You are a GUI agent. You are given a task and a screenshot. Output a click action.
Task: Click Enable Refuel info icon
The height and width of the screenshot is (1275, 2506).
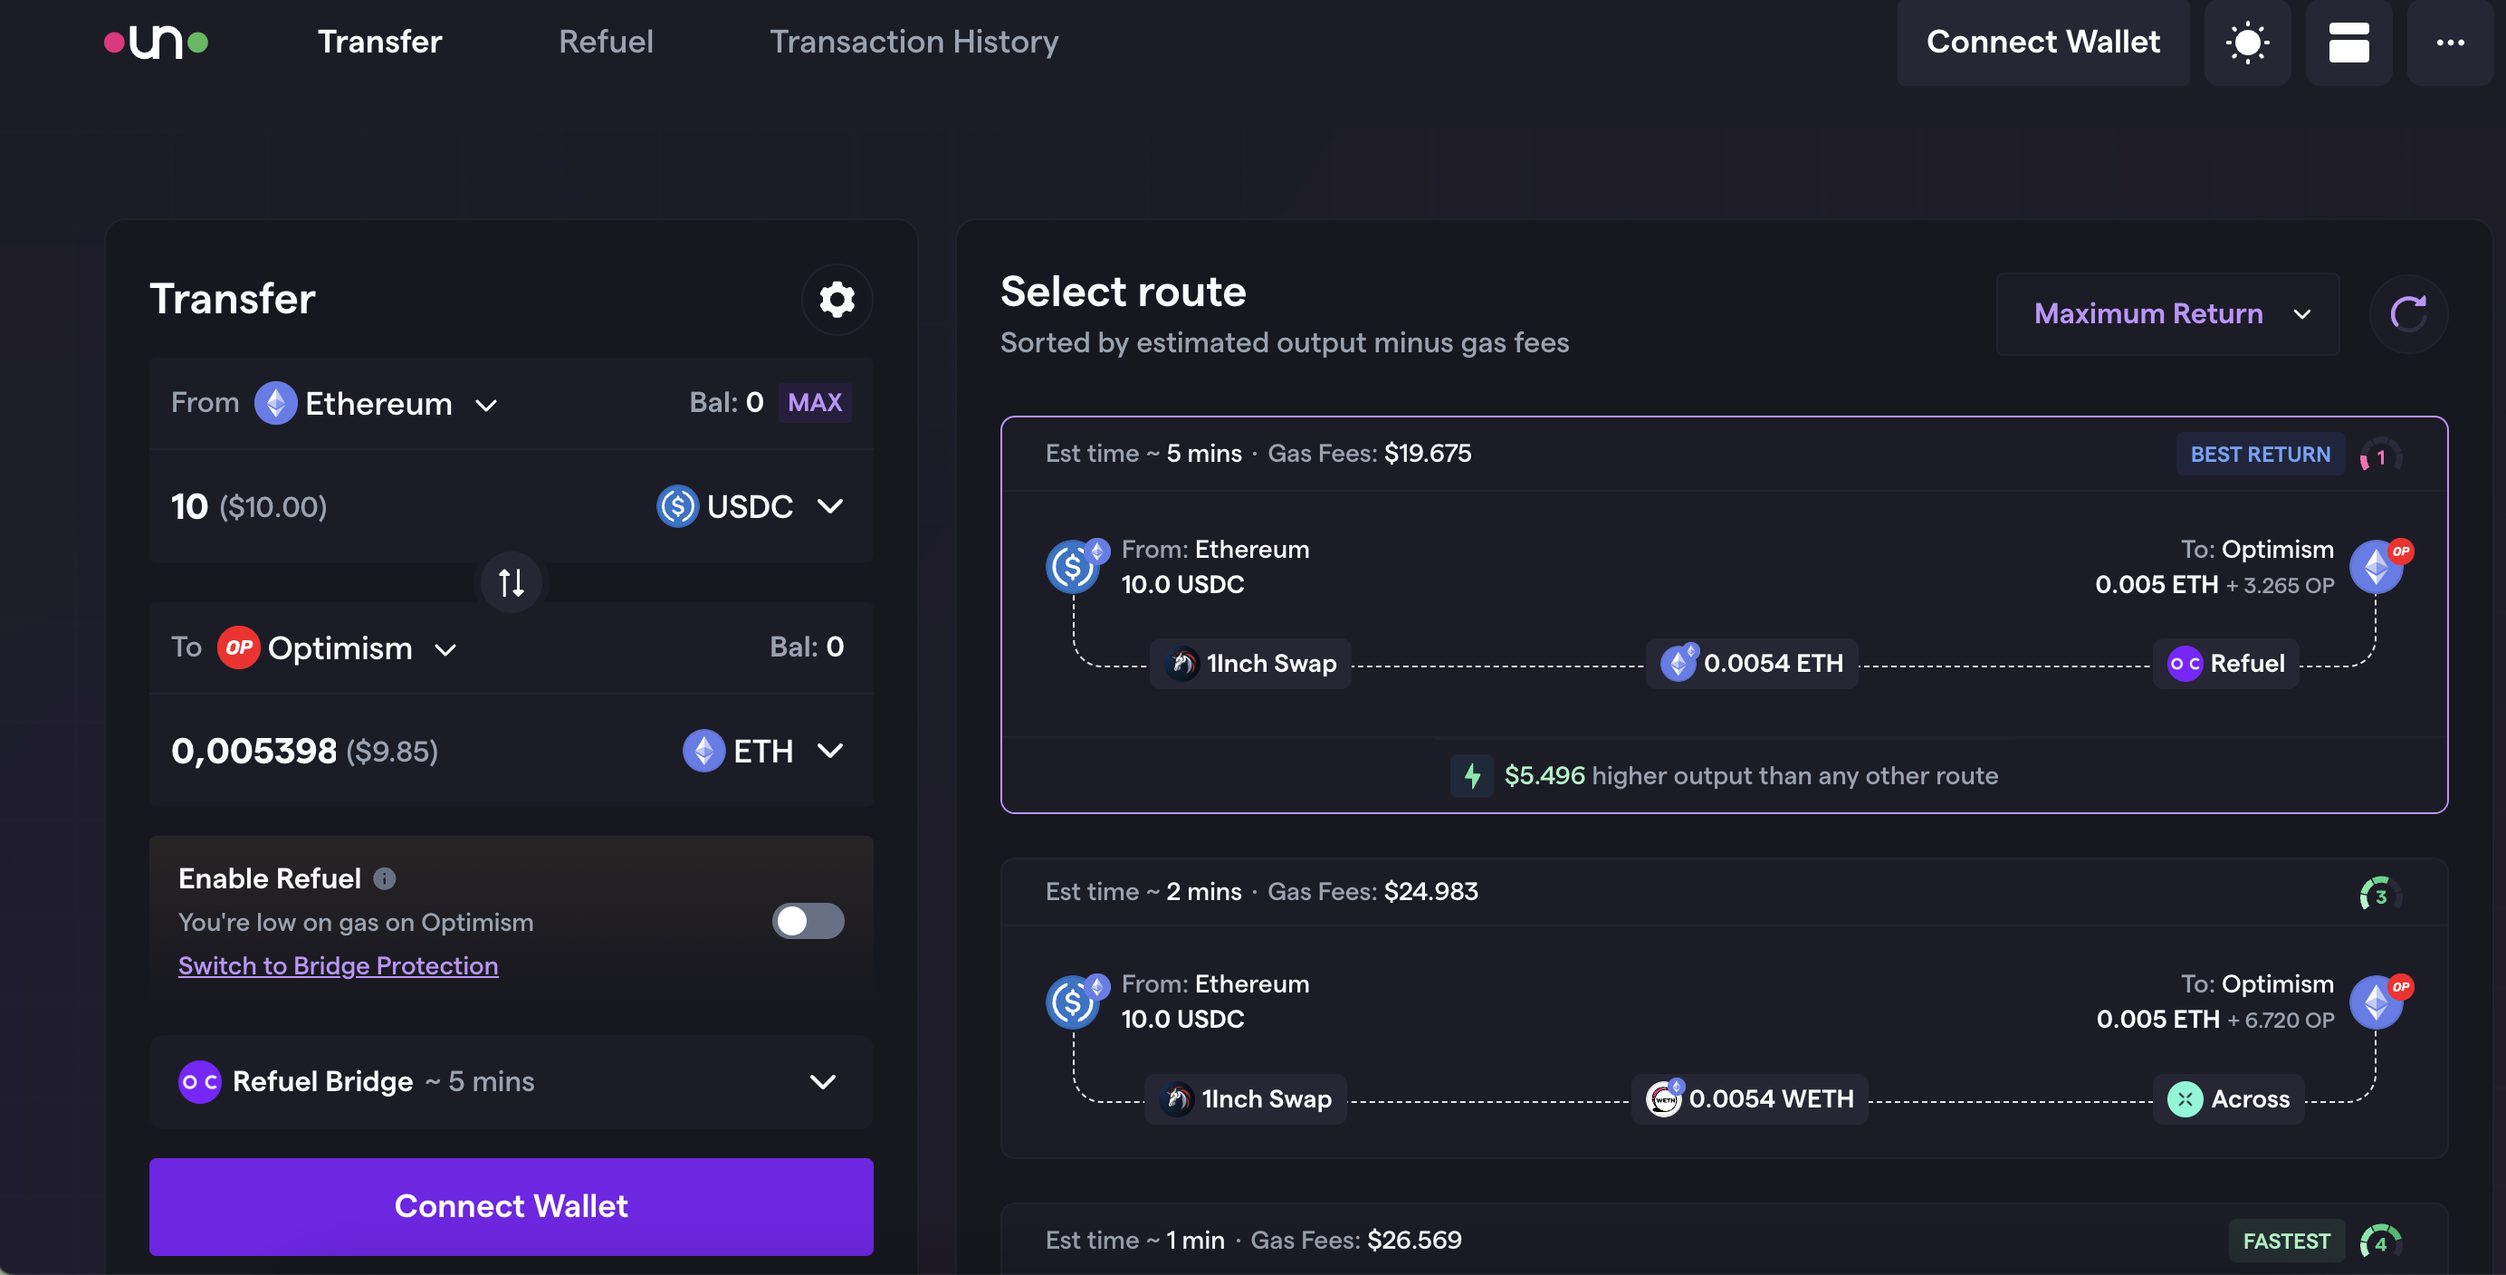click(386, 879)
